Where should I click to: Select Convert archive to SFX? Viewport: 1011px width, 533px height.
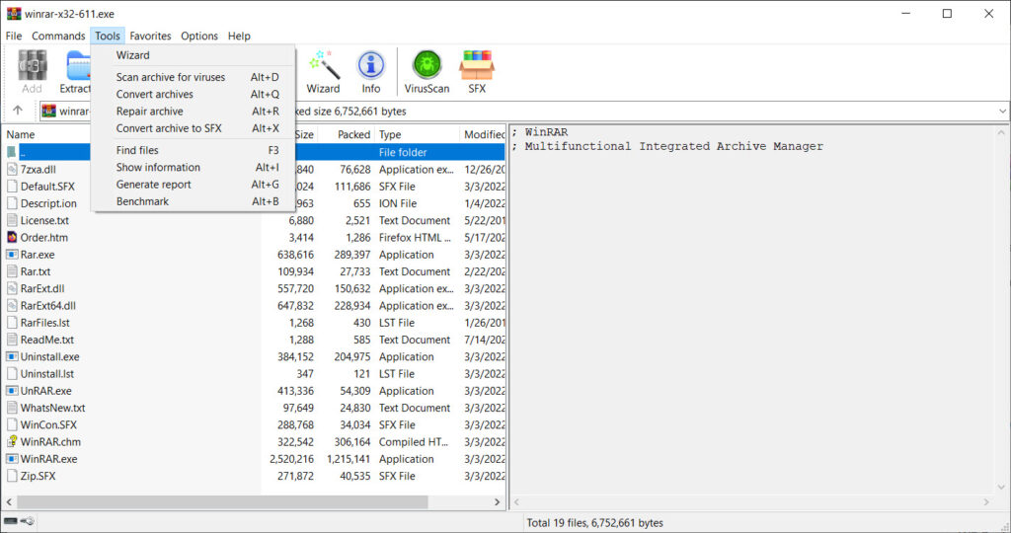click(193, 128)
